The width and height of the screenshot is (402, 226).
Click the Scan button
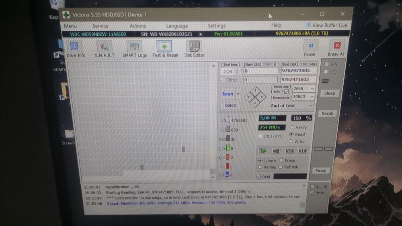pyautogui.click(x=228, y=94)
